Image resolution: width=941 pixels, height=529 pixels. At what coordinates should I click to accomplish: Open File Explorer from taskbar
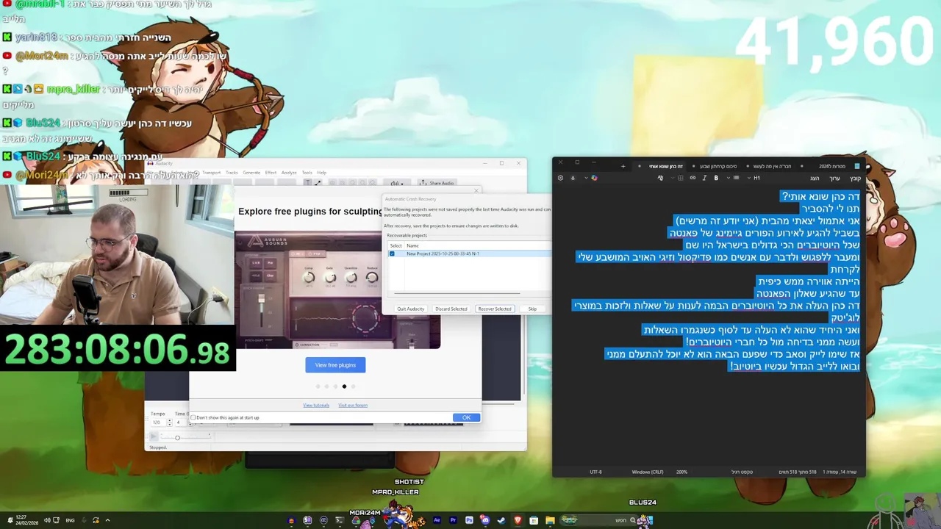(x=550, y=520)
